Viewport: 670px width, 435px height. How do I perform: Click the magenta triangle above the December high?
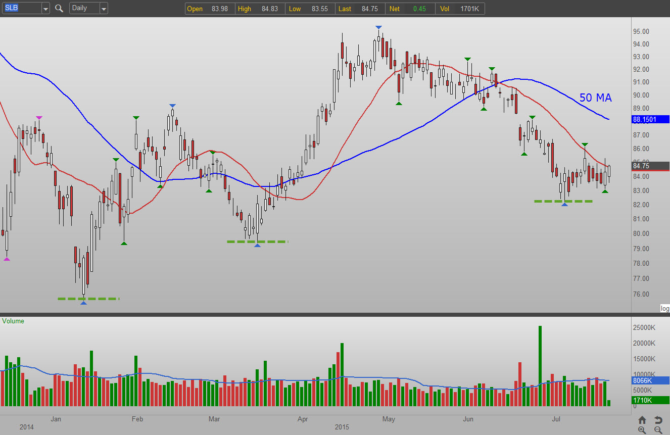pyautogui.click(x=39, y=118)
